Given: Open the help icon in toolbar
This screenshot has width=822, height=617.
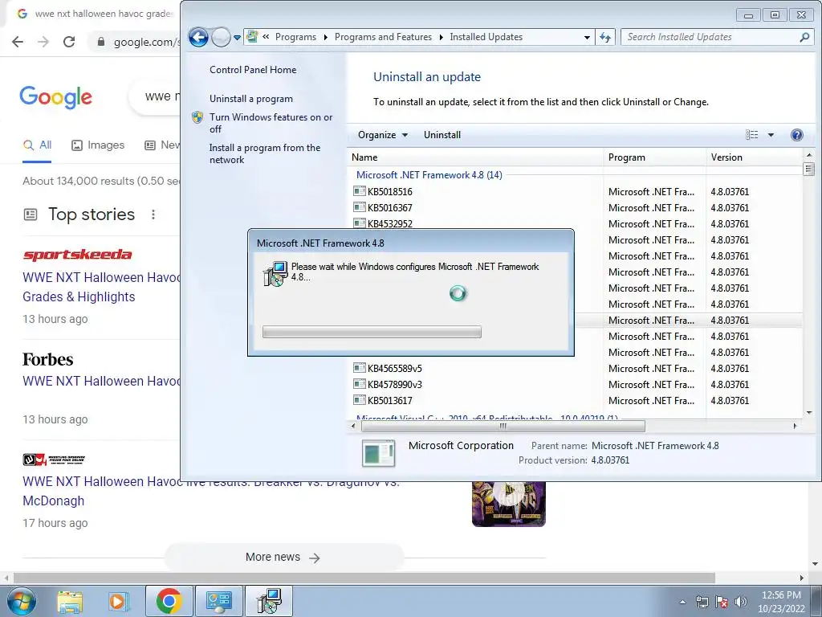Looking at the screenshot, I should click(797, 135).
